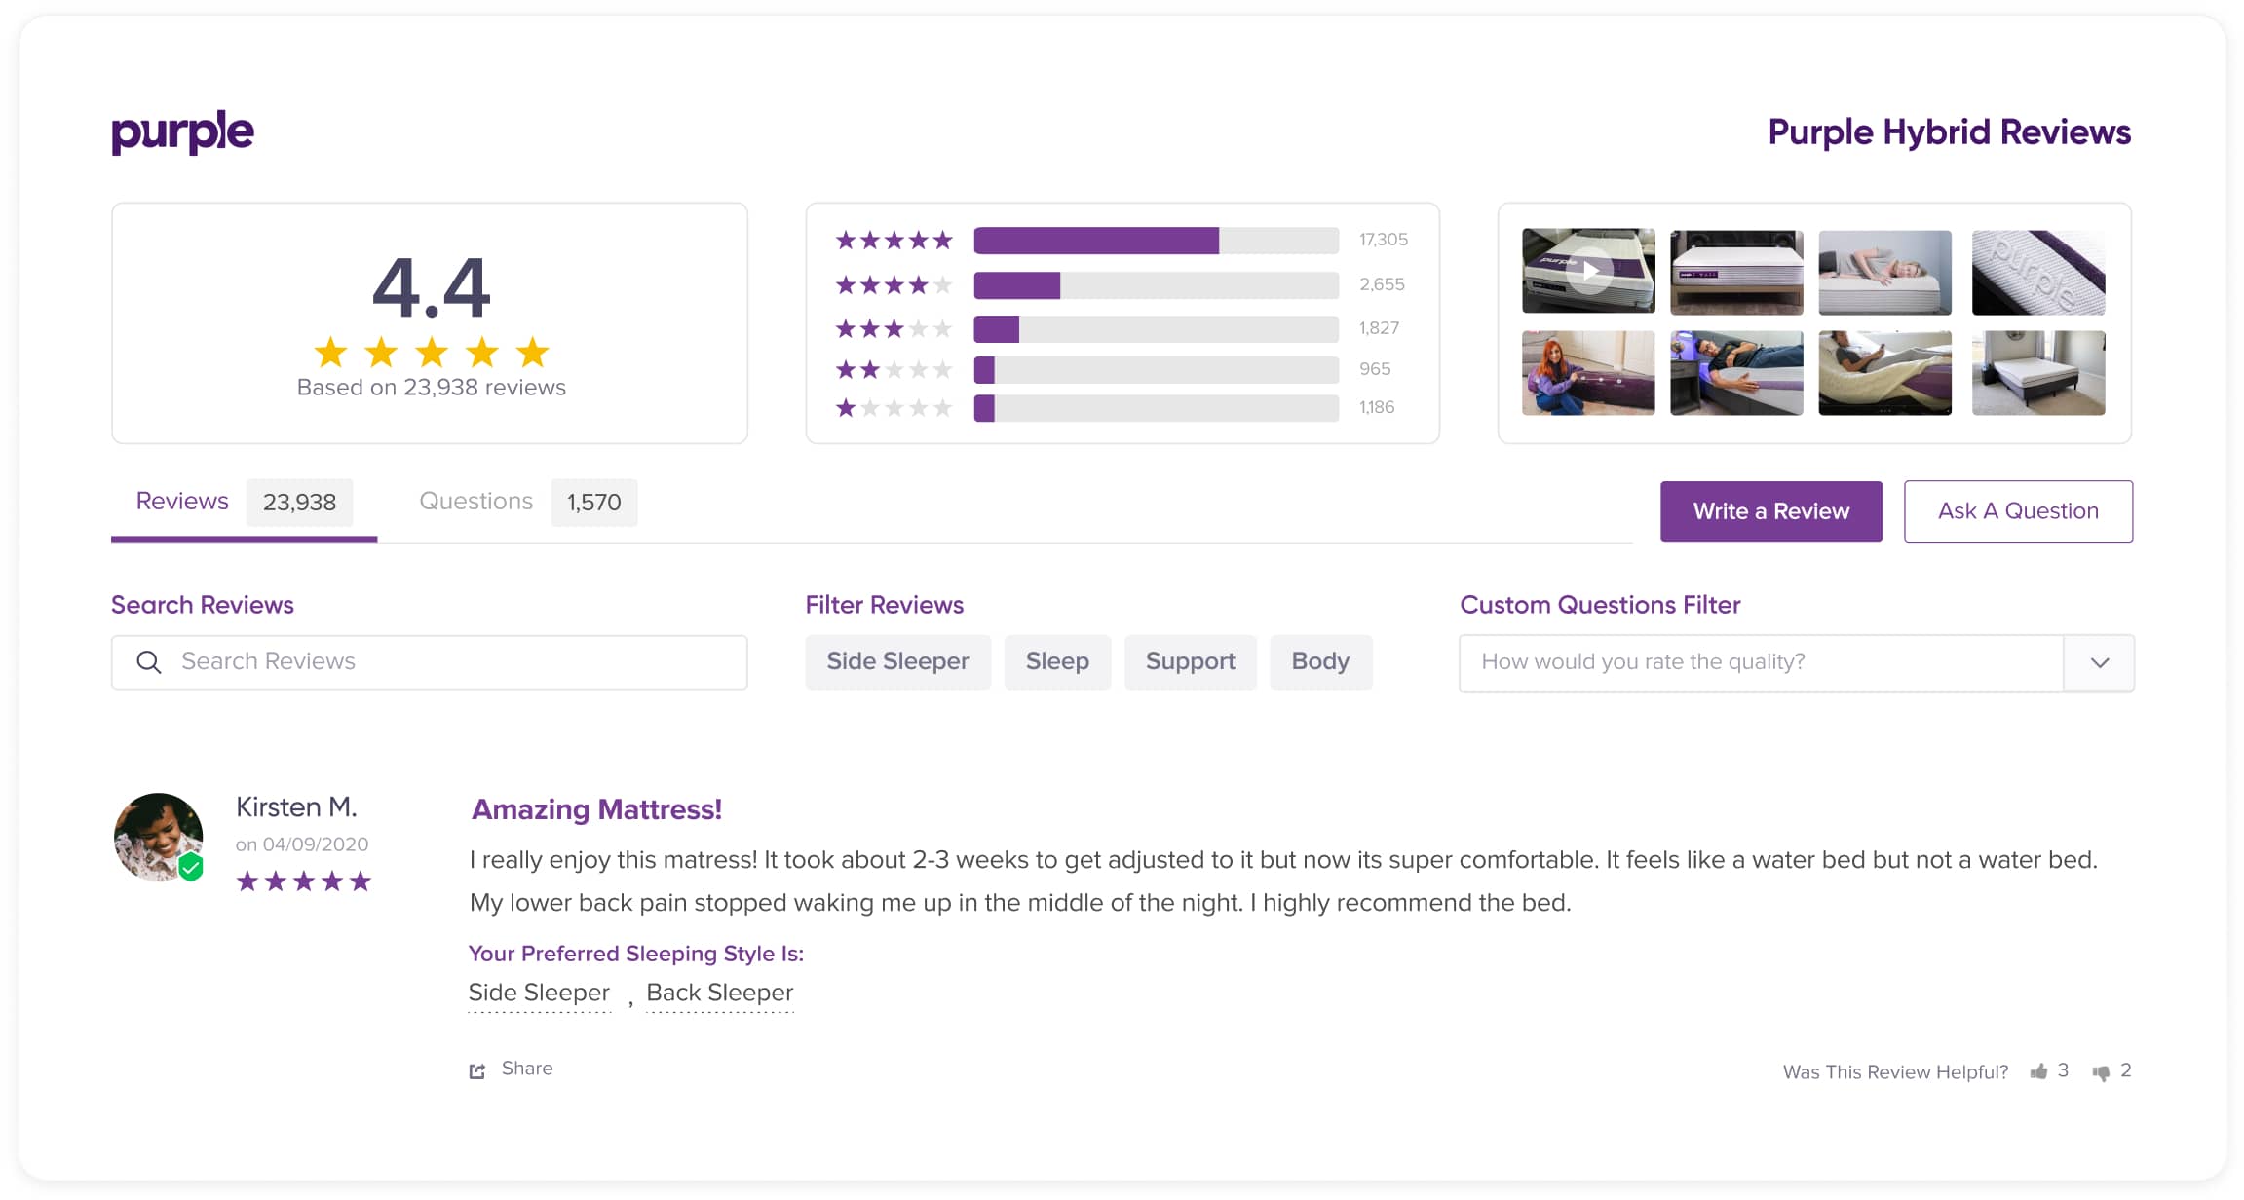Click the 1,570 questions count badge
Image resolution: width=2244 pixels, height=1200 pixels.
click(594, 503)
